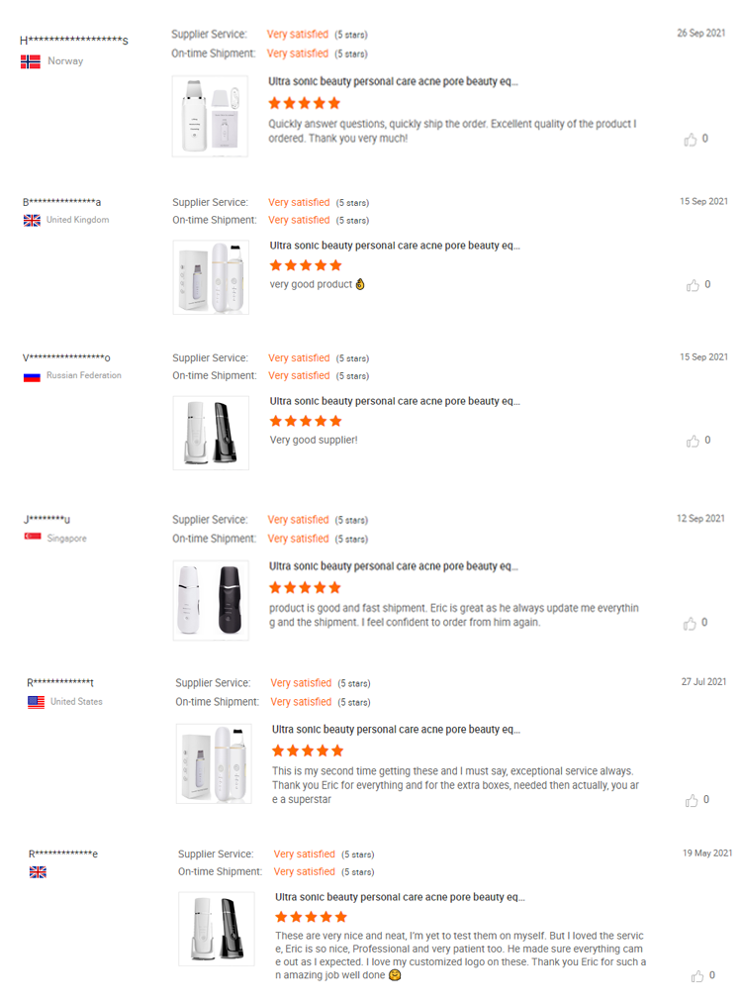Click the Norway flag icon
Viewport: 742px width, 1004px height.
coord(31,61)
